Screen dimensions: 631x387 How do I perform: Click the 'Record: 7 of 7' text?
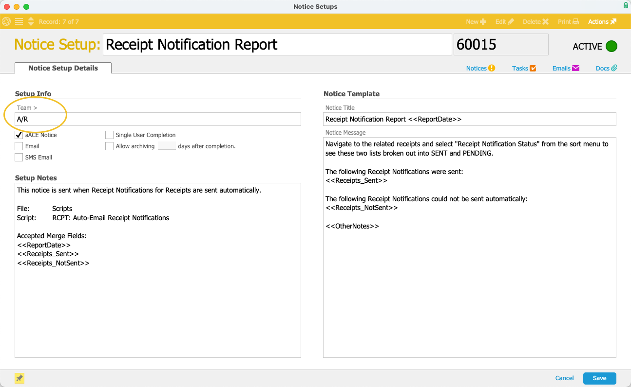coord(59,21)
